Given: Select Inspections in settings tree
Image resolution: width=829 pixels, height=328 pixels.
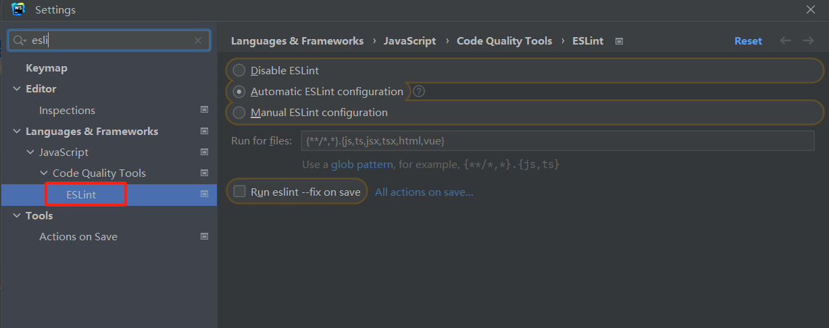Looking at the screenshot, I should 67,111.
